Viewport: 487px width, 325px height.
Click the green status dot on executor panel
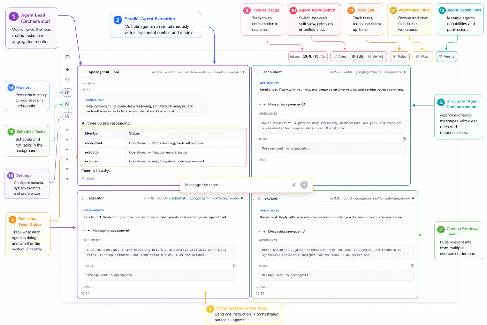pos(242,198)
